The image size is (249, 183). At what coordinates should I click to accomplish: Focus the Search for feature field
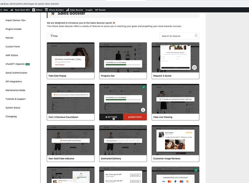[x=179, y=36]
